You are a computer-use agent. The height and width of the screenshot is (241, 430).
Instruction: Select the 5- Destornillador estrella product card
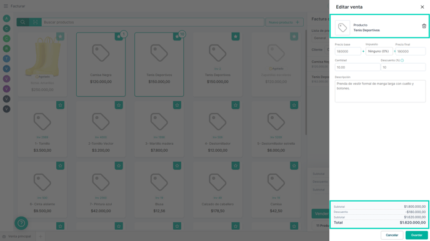pyautogui.click(x=276, y=129)
